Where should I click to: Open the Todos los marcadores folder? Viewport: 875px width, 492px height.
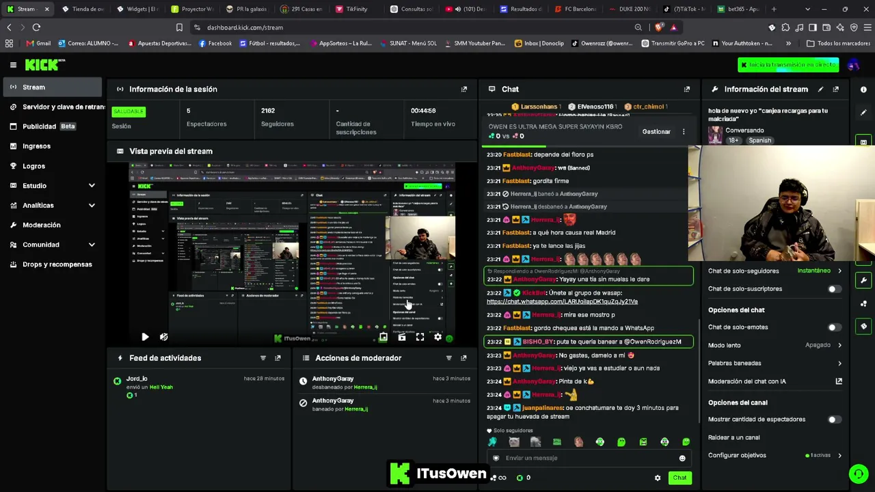coord(837,43)
